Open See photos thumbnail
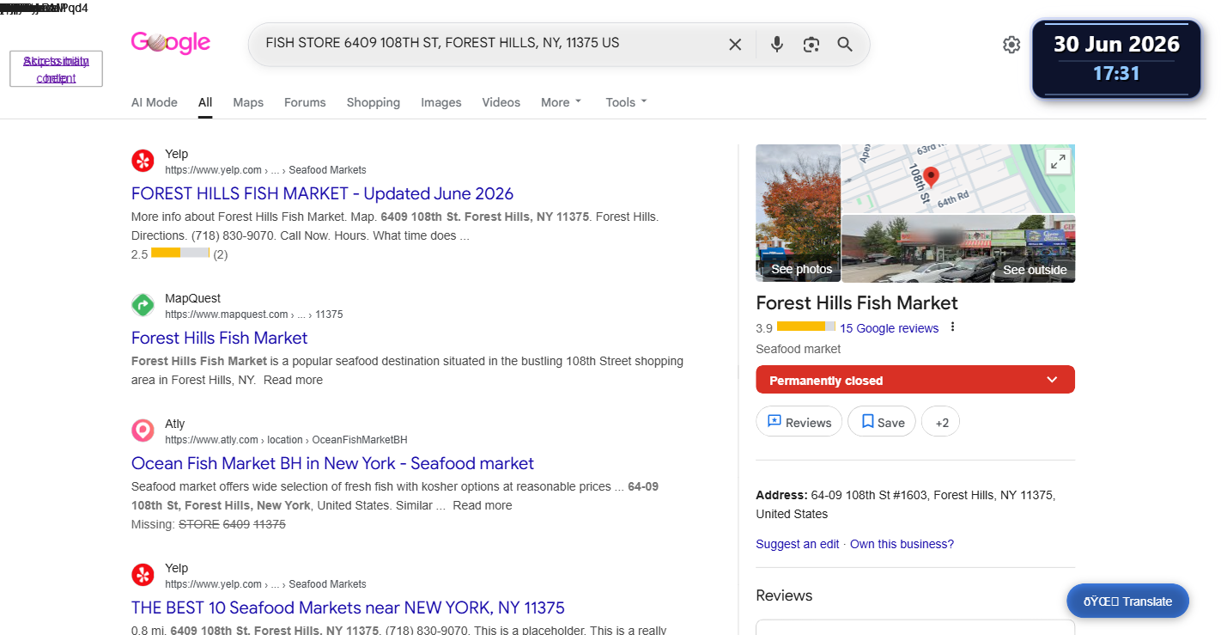 coord(798,213)
